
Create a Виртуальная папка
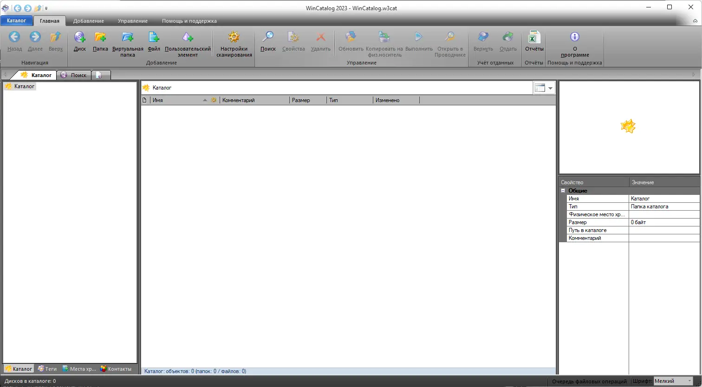tap(128, 44)
